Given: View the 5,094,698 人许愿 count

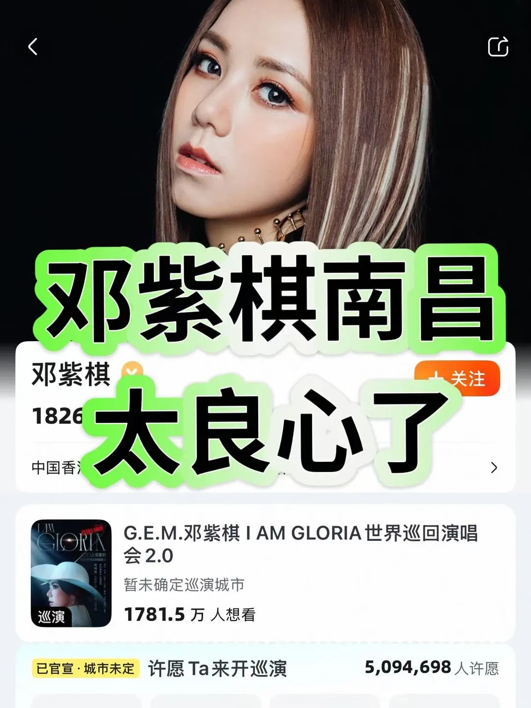Looking at the screenshot, I should tap(432, 668).
